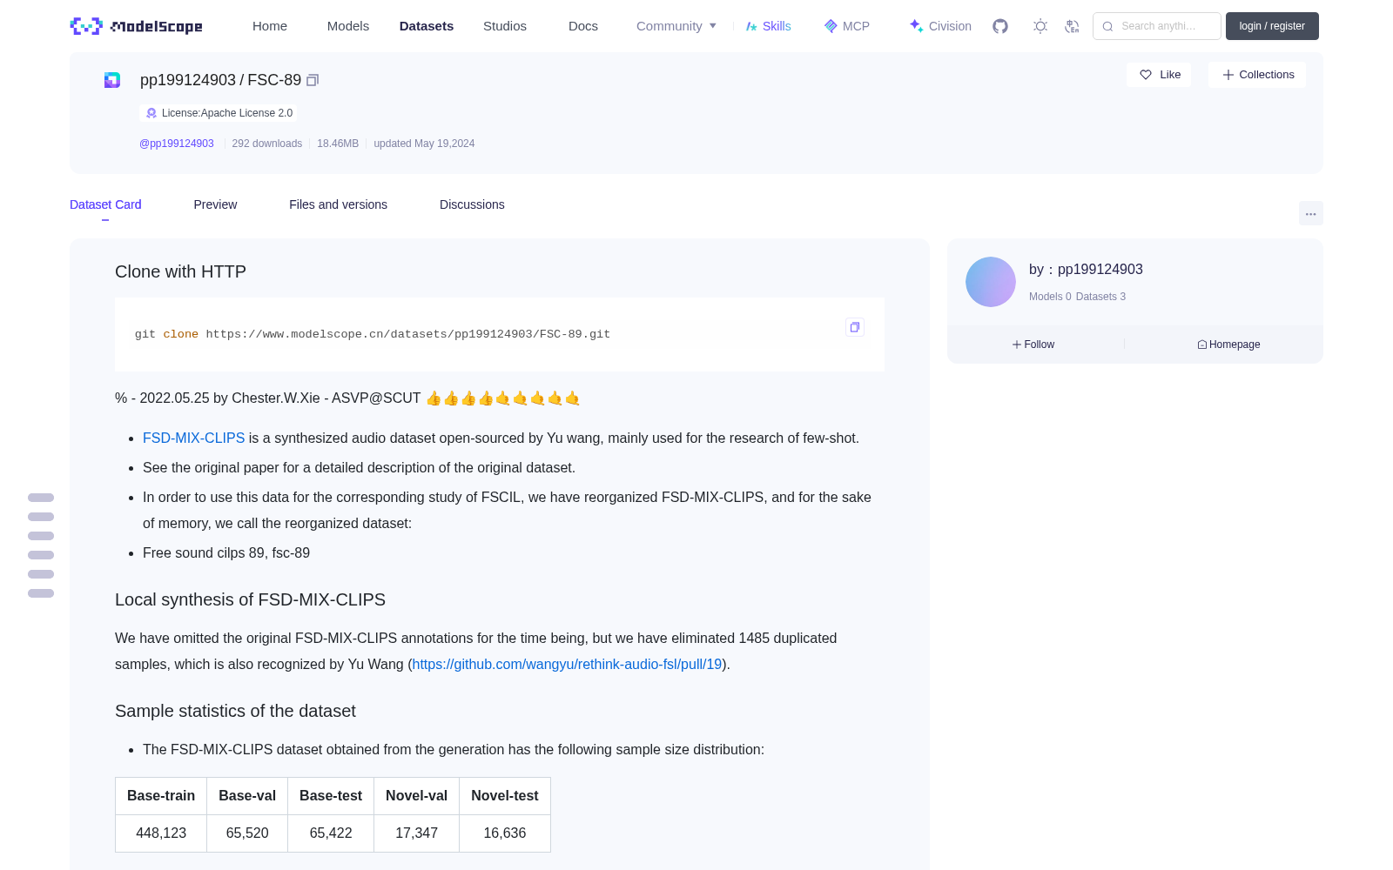Open the GitHub icon link

click(x=1000, y=26)
